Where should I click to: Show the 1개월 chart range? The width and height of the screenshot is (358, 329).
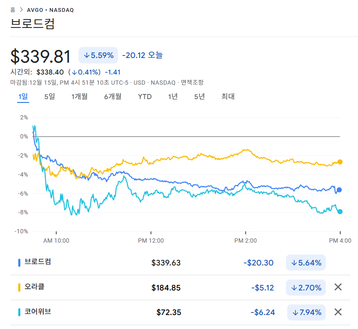(x=79, y=97)
